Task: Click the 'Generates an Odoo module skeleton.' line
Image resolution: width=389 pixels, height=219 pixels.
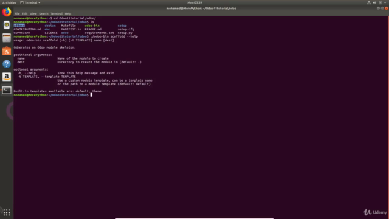Action: 44,47
